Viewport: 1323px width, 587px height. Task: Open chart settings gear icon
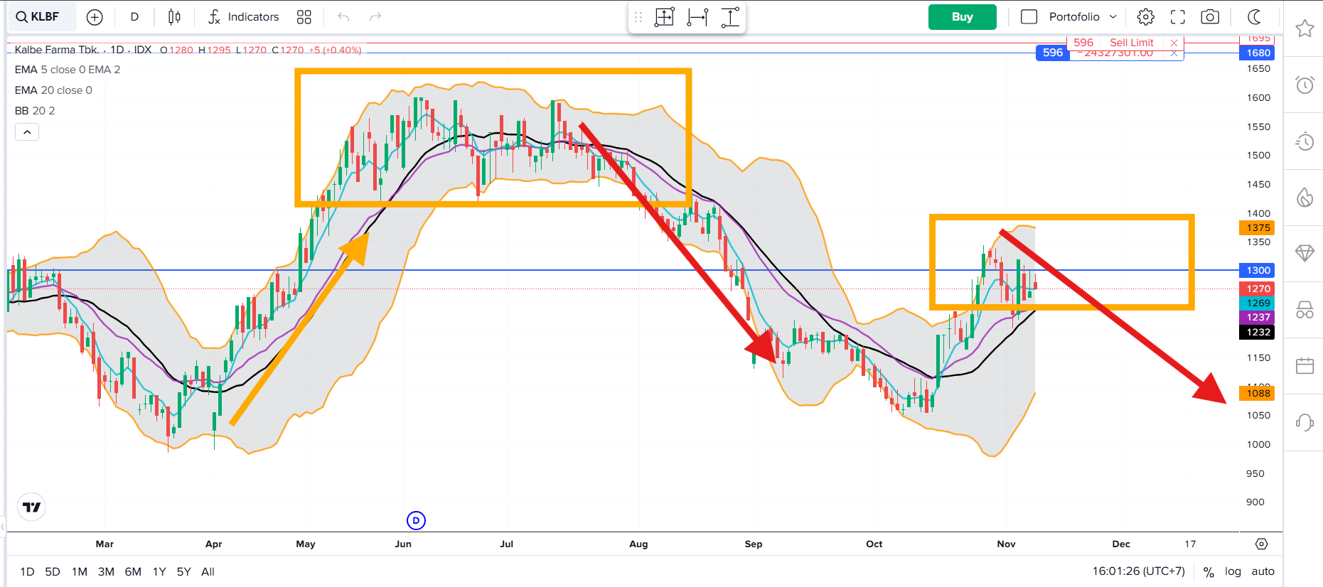point(1145,17)
